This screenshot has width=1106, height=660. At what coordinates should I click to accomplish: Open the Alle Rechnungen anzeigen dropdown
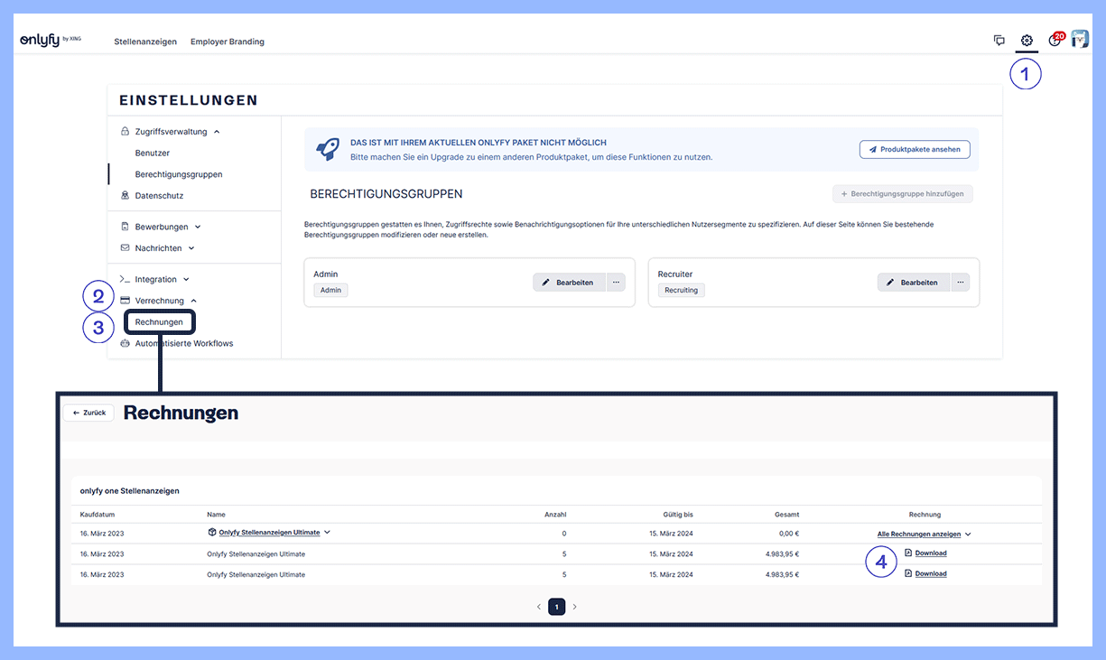pos(924,534)
